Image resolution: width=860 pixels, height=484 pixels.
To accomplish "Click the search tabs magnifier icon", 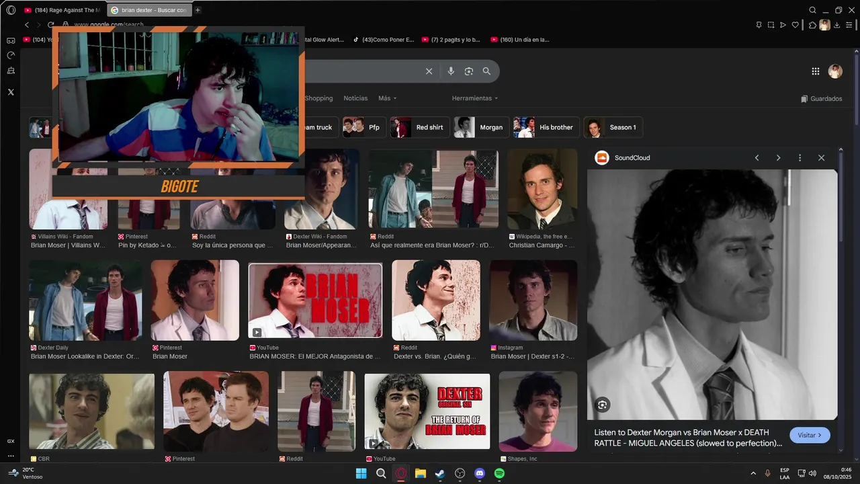I will (812, 10).
